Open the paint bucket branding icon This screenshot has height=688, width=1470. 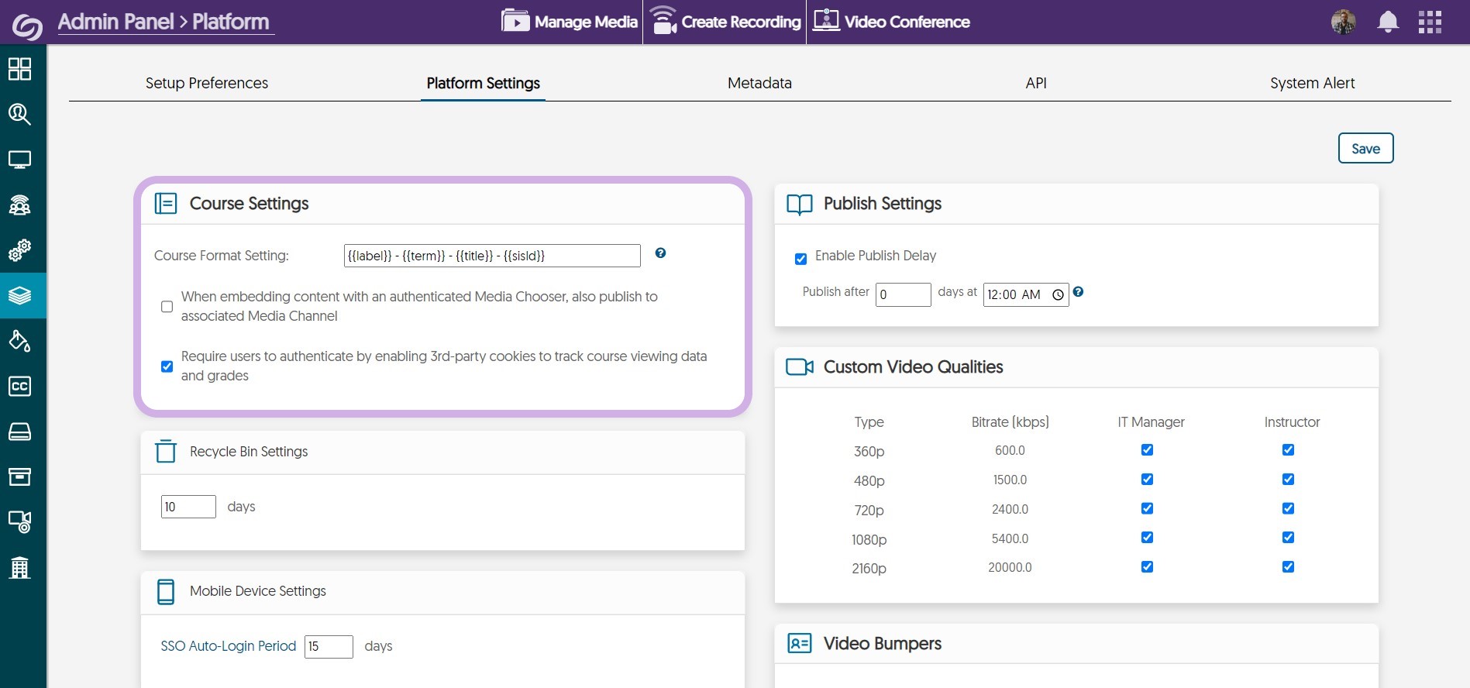(19, 341)
